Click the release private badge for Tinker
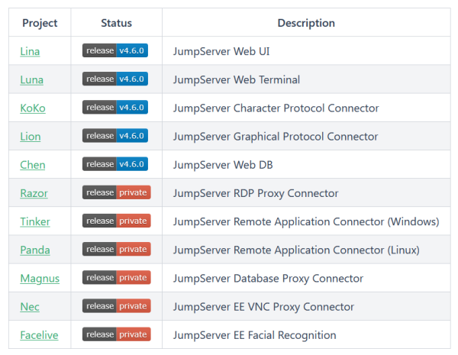The height and width of the screenshot is (355, 458). 117,221
